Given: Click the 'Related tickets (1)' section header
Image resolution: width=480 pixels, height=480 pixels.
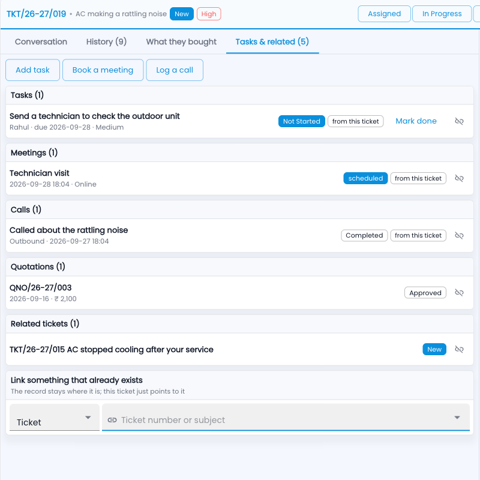Looking at the screenshot, I should coord(45,323).
